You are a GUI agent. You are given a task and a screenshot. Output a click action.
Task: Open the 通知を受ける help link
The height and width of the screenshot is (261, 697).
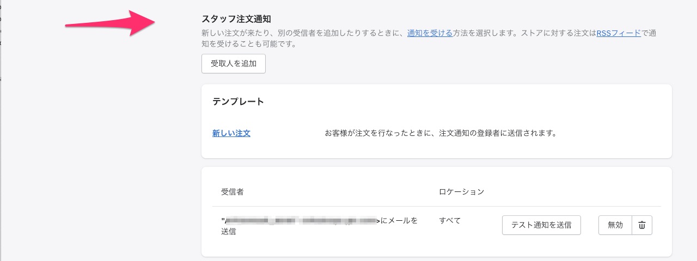tap(430, 33)
